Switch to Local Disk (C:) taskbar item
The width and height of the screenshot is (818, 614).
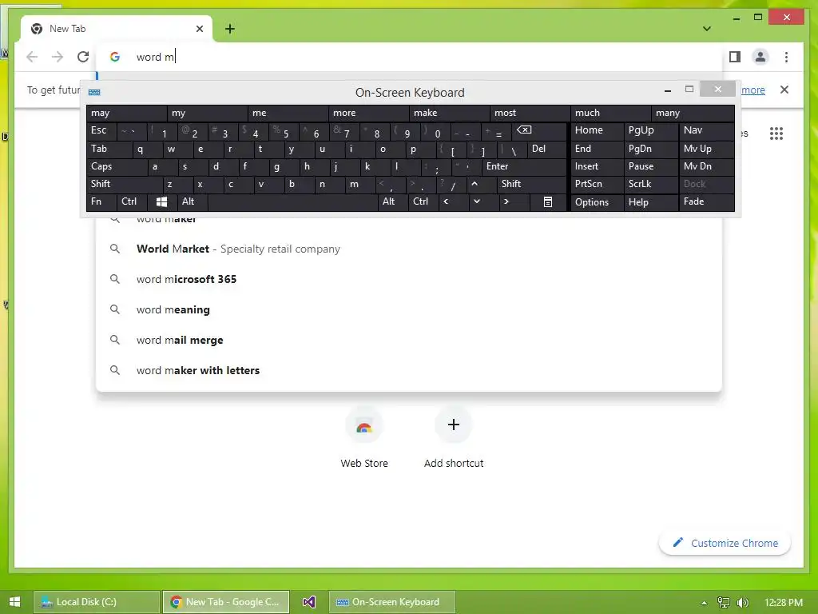pyautogui.click(x=97, y=602)
